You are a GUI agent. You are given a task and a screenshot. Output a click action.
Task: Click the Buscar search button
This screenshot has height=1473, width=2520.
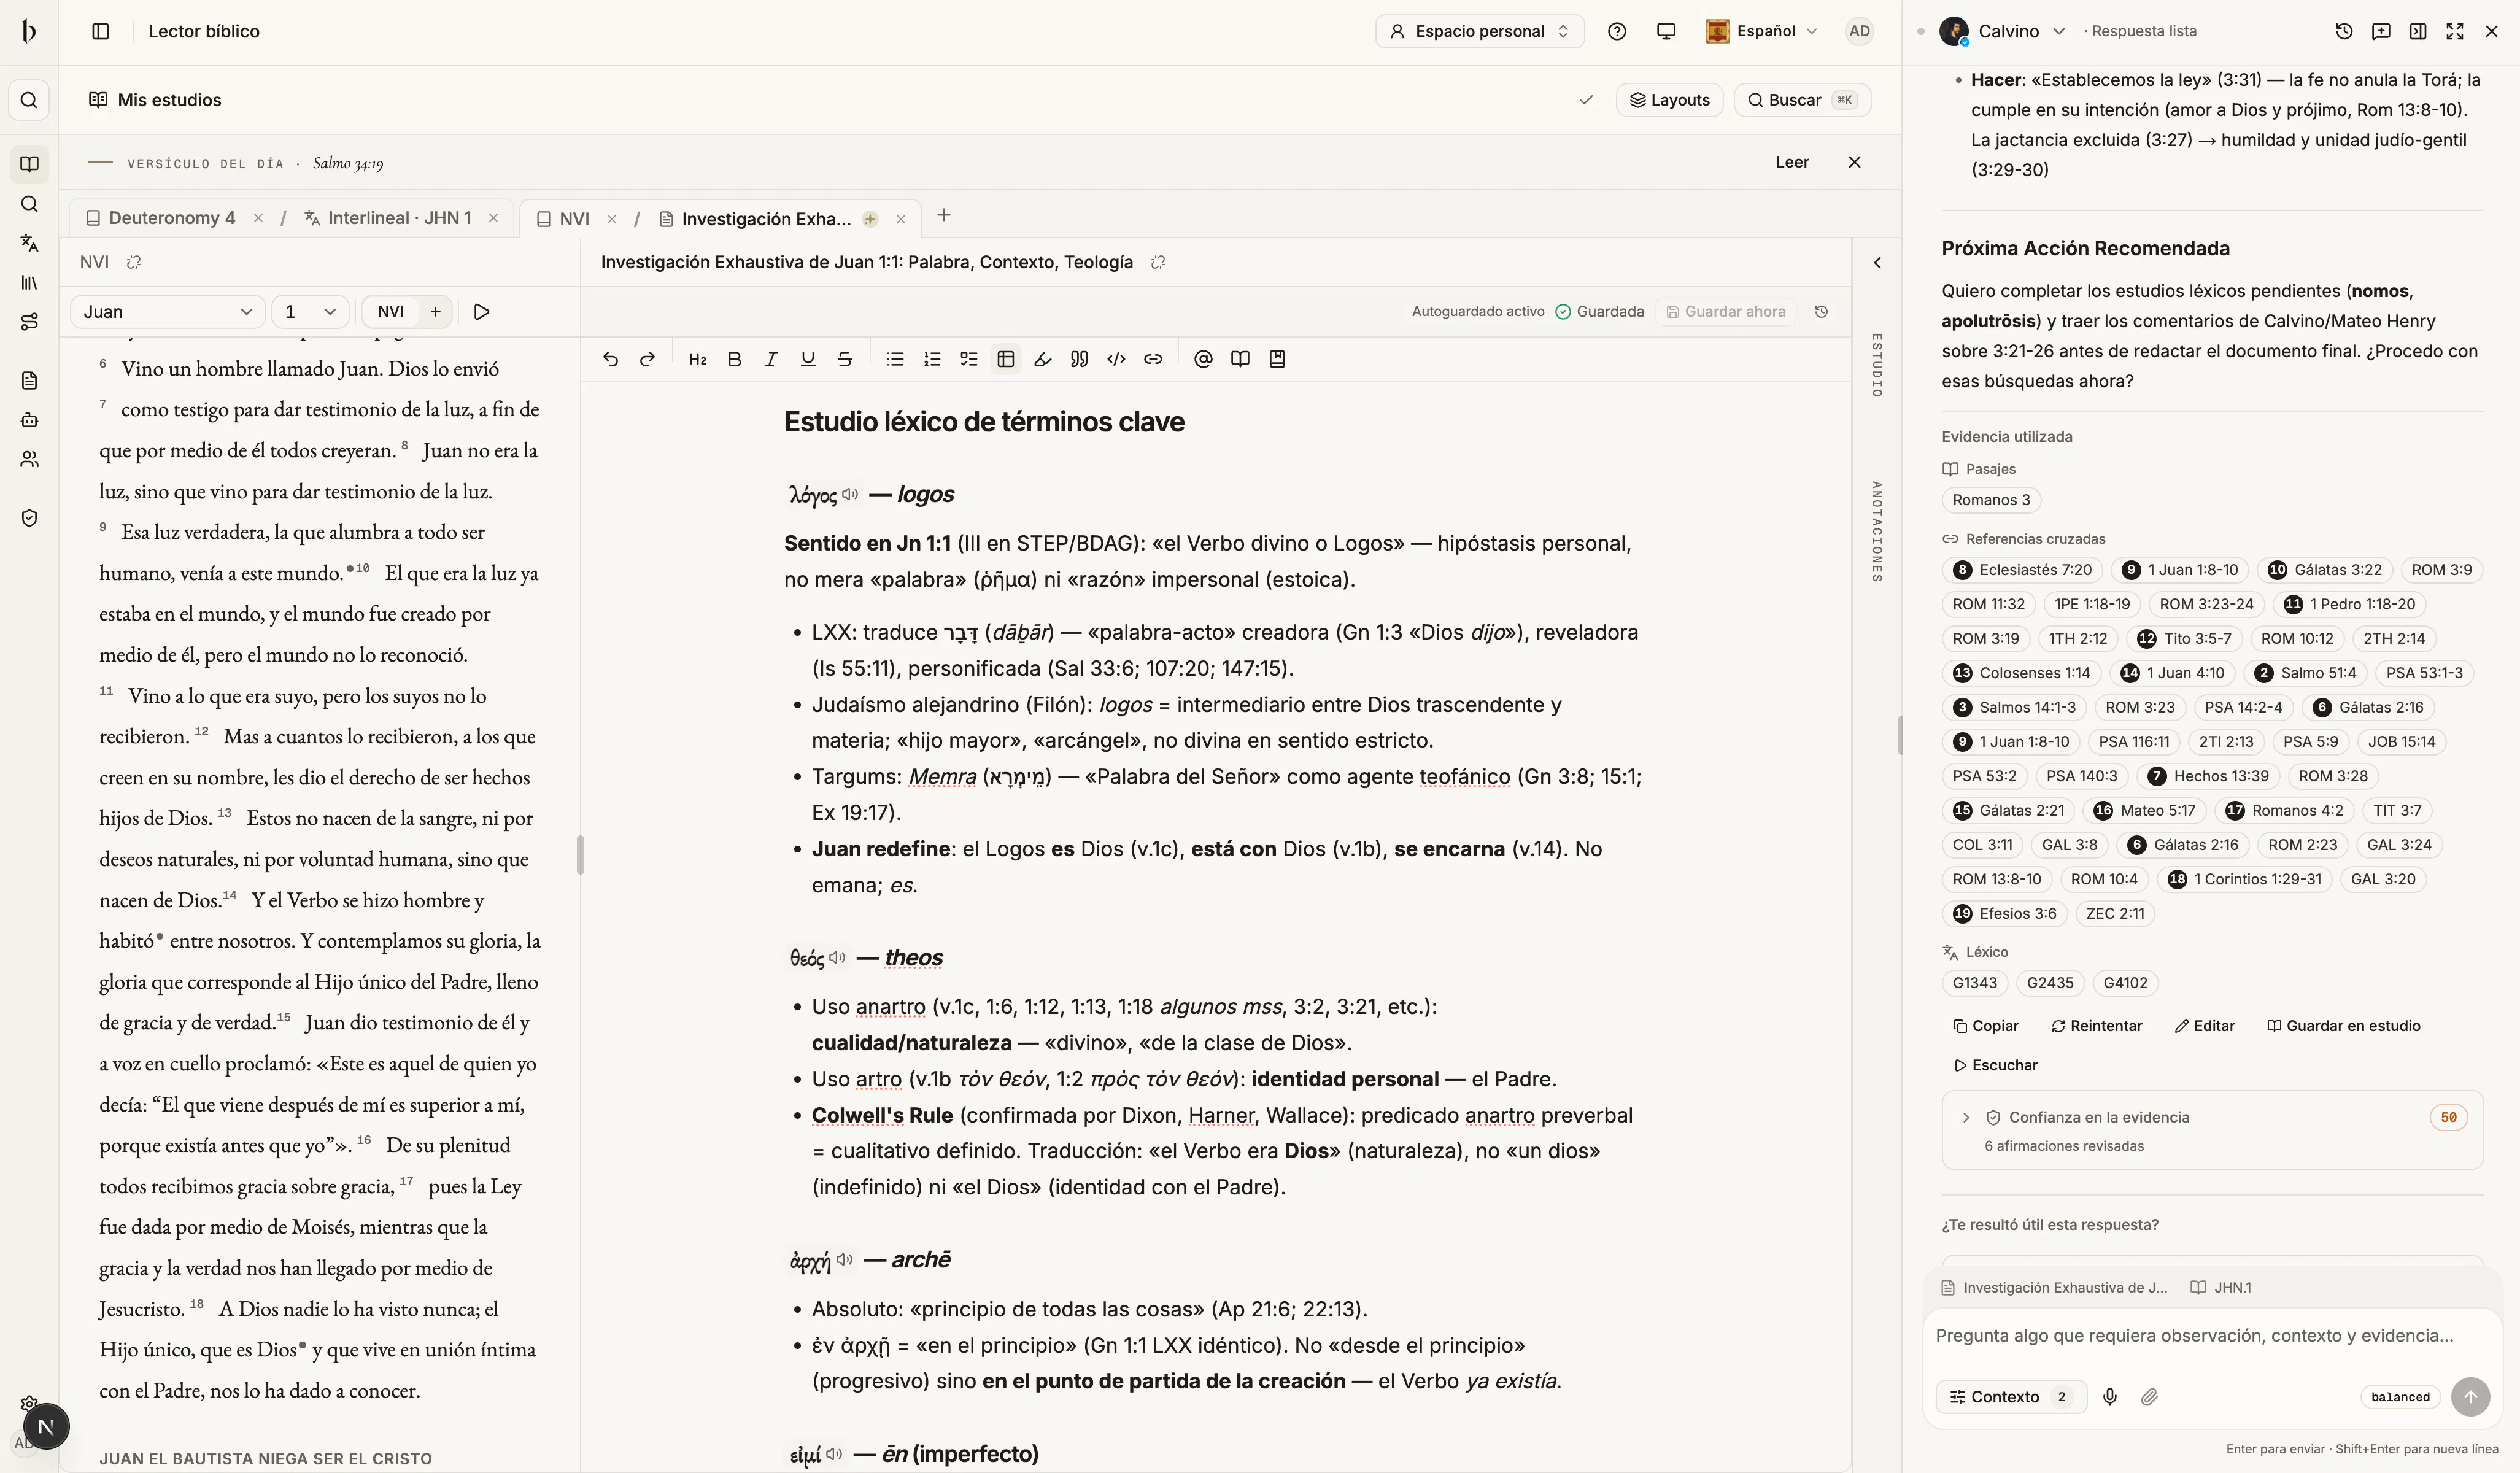click(x=1802, y=100)
